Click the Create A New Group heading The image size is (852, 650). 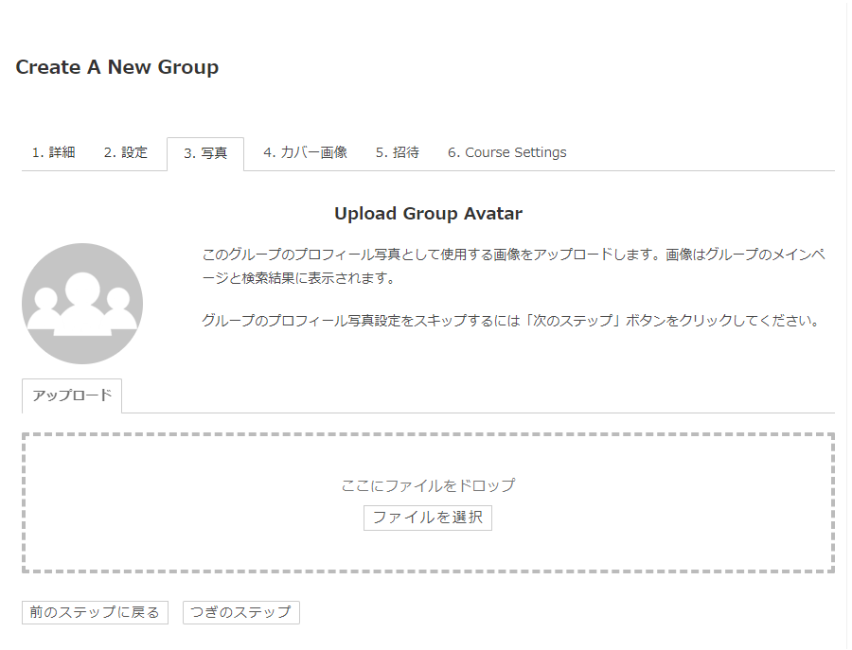(x=117, y=67)
